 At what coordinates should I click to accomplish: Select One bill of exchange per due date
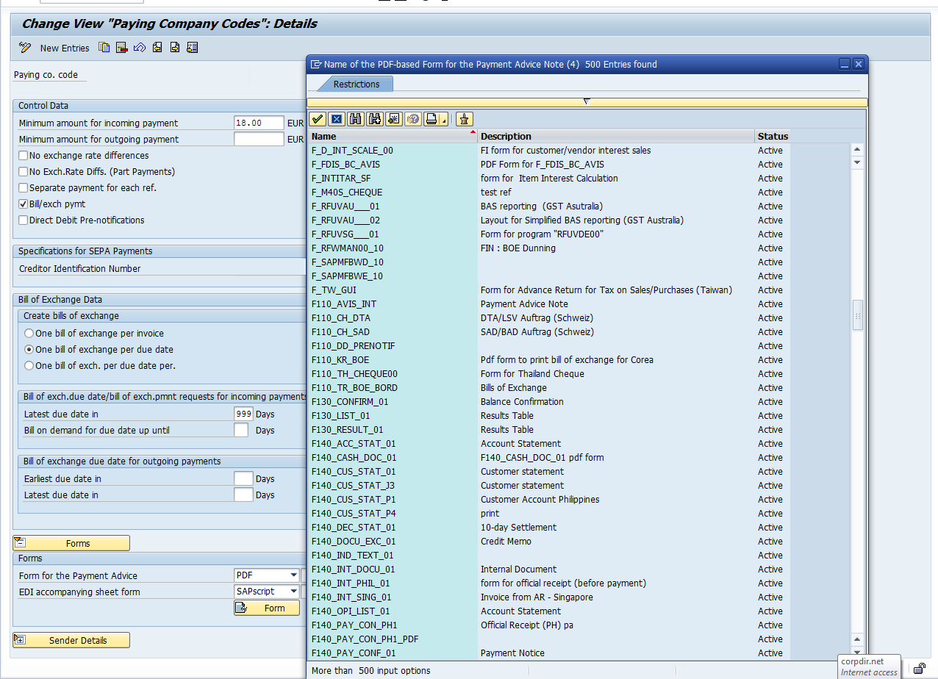point(29,350)
